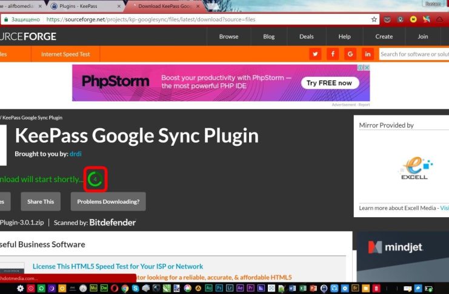Click the Try FREE now button
Screen dimensions: 449x294
point(330,83)
